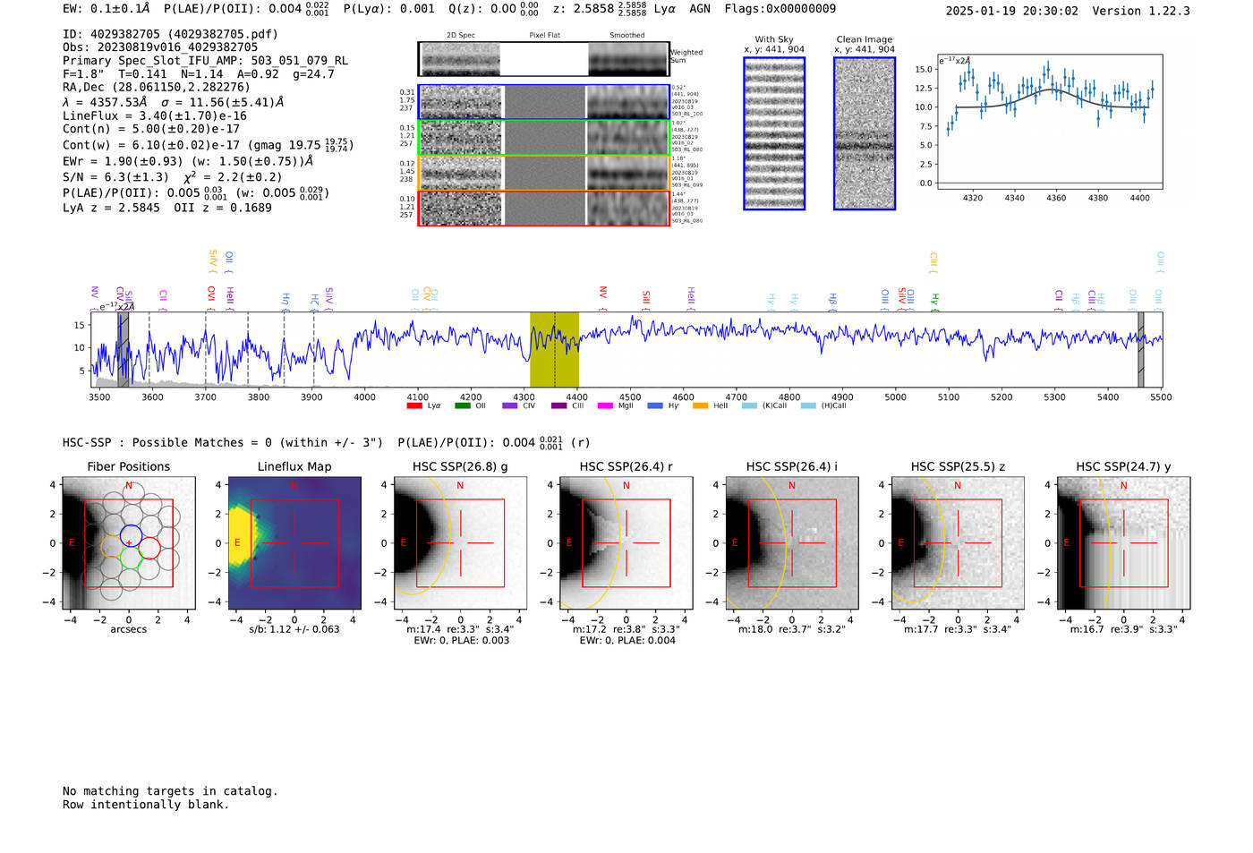The image size is (1253, 853).
Task: Click 'Row intentionally blank.' text
Action: point(146,805)
